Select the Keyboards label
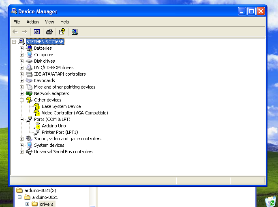278x207 pixels. click(x=45, y=80)
